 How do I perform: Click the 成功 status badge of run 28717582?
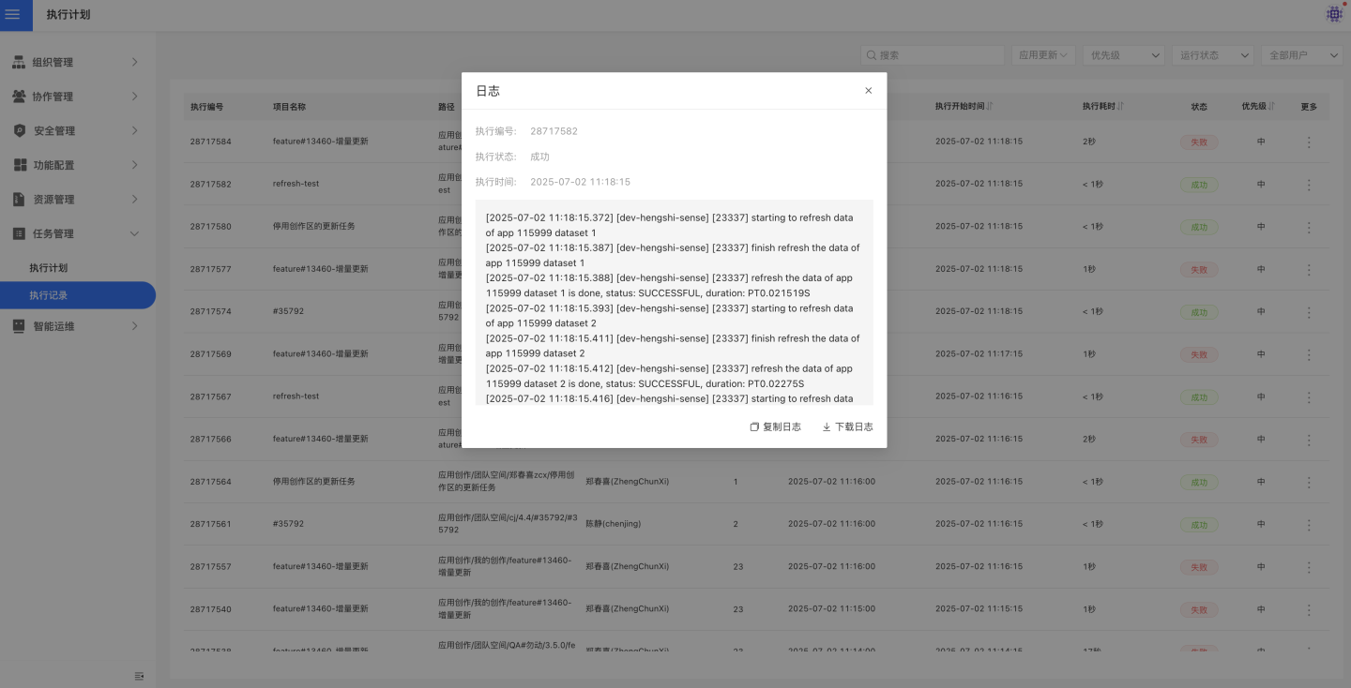tap(1199, 185)
